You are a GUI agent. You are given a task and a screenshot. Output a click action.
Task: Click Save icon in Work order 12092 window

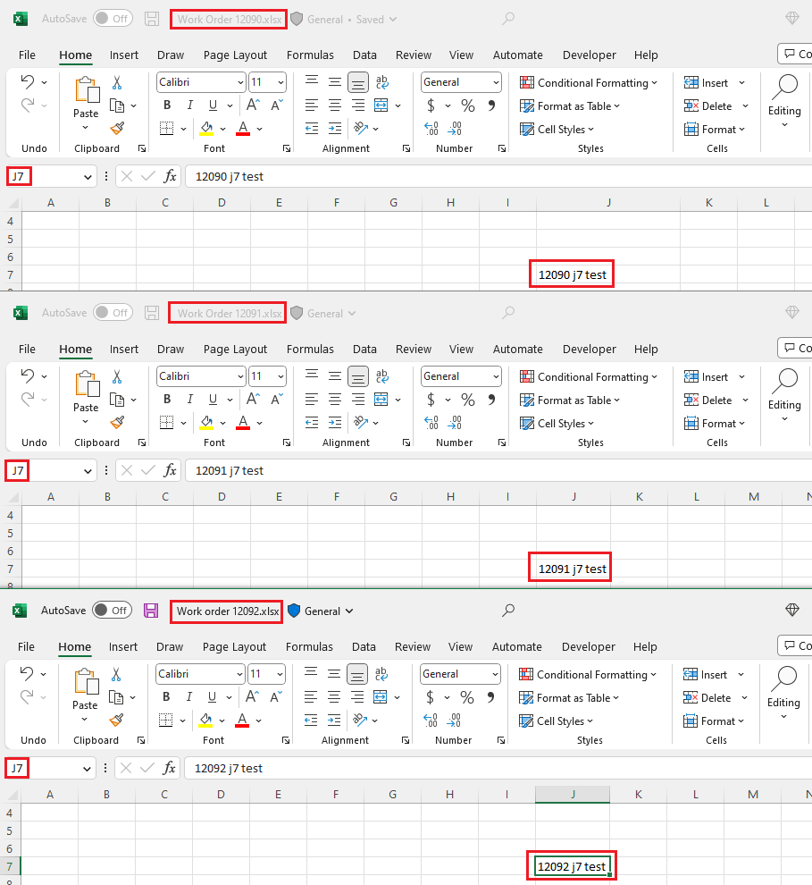tap(151, 611)
